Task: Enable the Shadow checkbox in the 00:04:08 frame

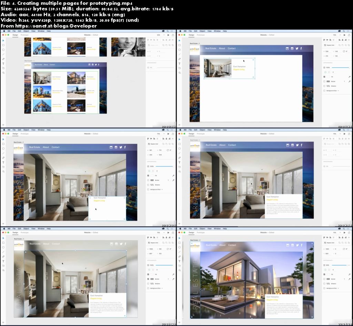Action: pos(324,284)
